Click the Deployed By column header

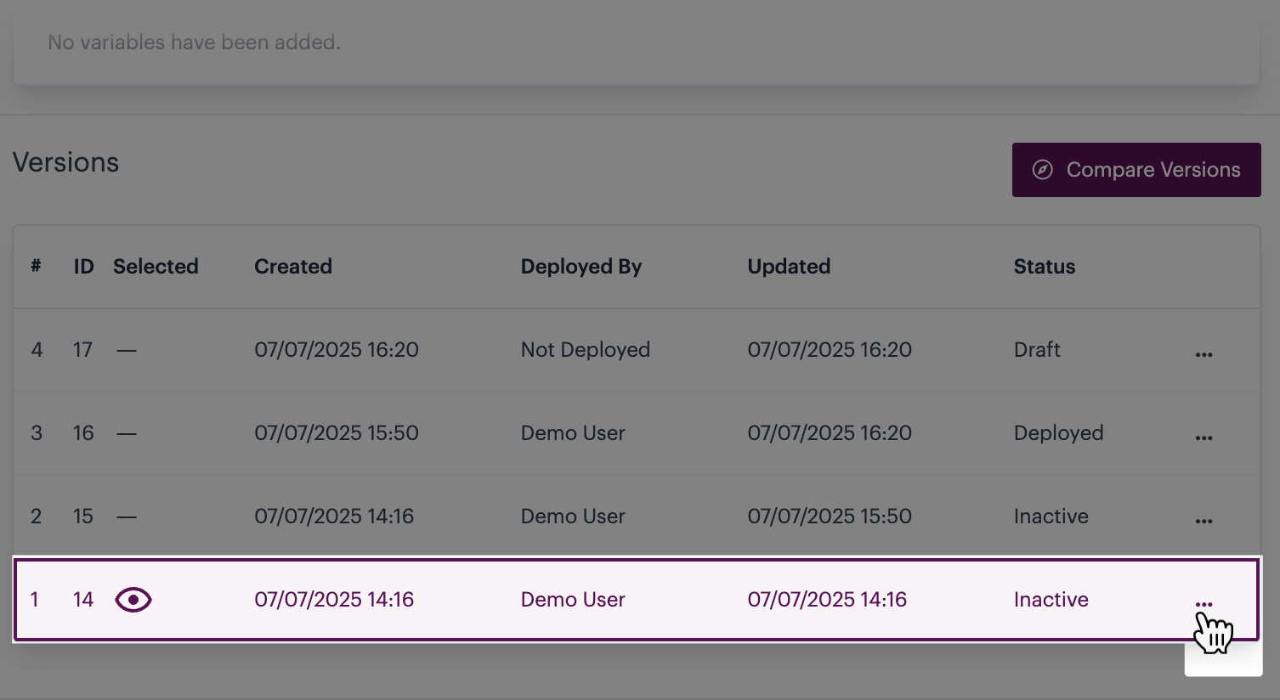[x=581, y=267]
